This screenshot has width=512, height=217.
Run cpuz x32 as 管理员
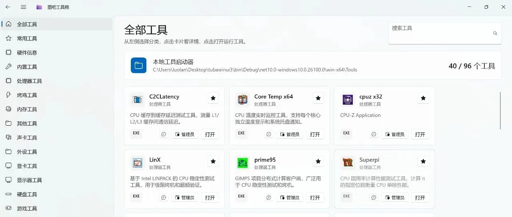(395, 134)
